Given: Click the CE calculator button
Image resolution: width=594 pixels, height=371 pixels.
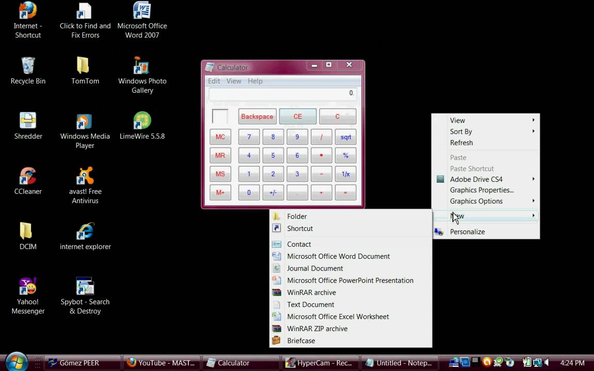Looking at the screenshot, I should [298, 116].
